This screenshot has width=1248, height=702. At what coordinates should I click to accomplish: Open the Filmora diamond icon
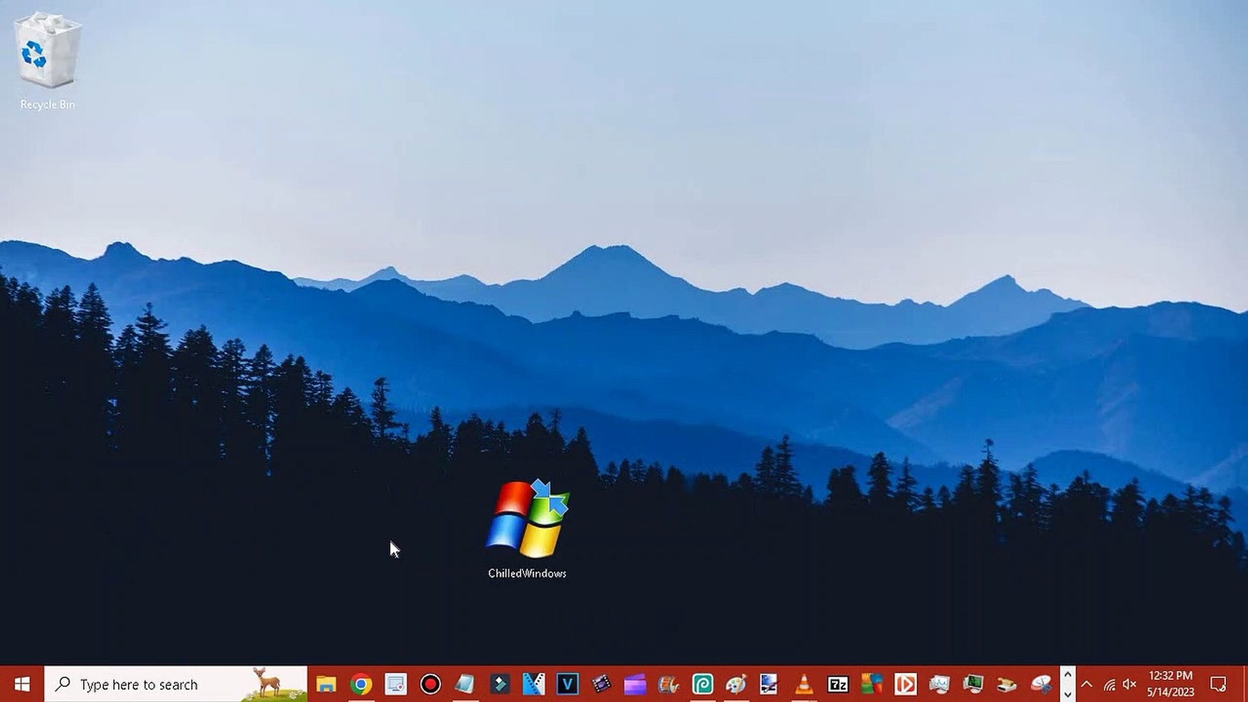[x=499, y=684]
